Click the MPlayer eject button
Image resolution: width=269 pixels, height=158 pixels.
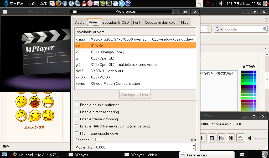click(x=240, y=138)
